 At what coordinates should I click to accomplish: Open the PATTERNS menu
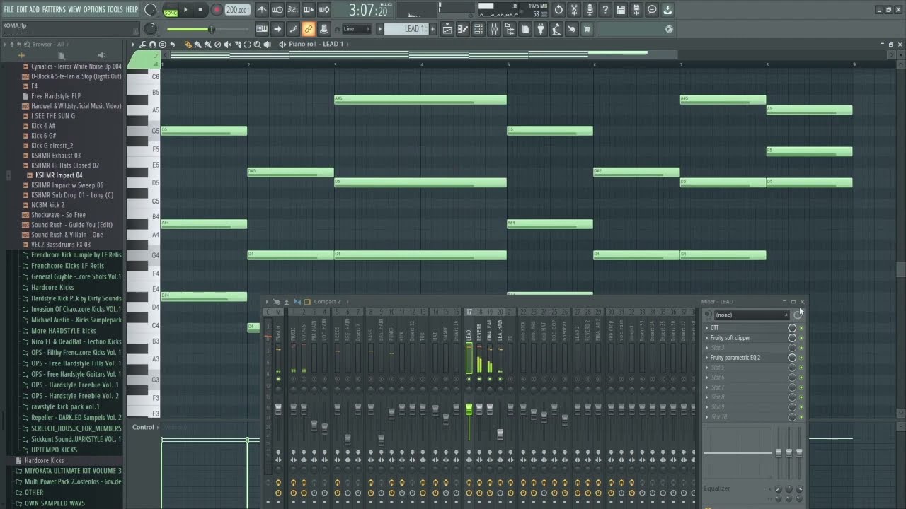[54, 9]
